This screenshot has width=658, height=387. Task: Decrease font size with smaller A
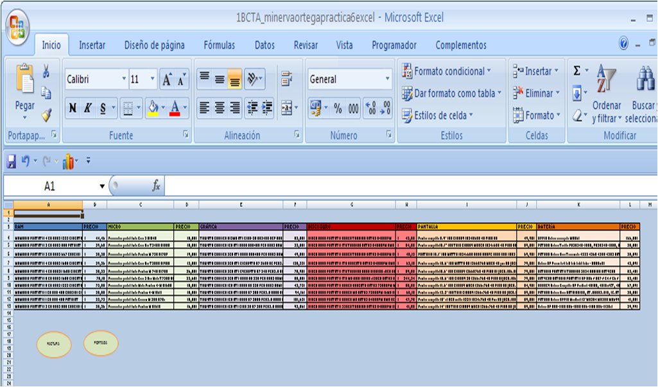pyautogui.click(x=181, y=79)
